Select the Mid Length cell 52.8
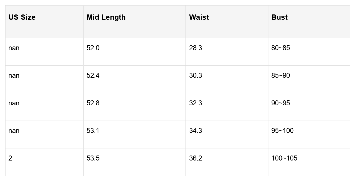This screenshot has height=181, width=355. click(x=93, y=103)
